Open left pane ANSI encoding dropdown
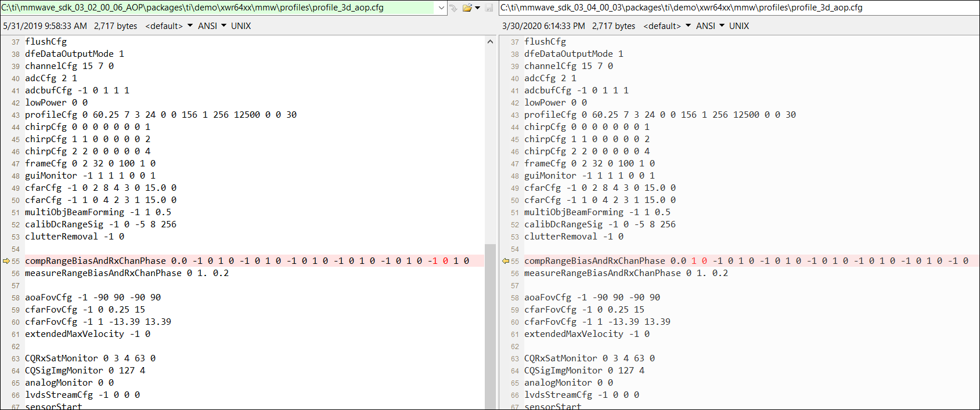This screenshot has height=410, width=980. point(212,26)
